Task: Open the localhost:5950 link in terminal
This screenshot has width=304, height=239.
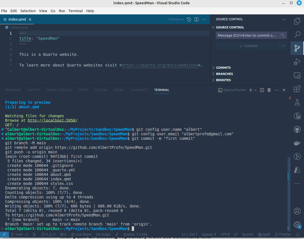Action: [53, 120]
